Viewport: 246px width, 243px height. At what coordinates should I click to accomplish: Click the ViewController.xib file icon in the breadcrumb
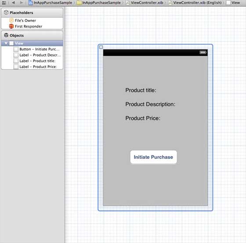128,3
